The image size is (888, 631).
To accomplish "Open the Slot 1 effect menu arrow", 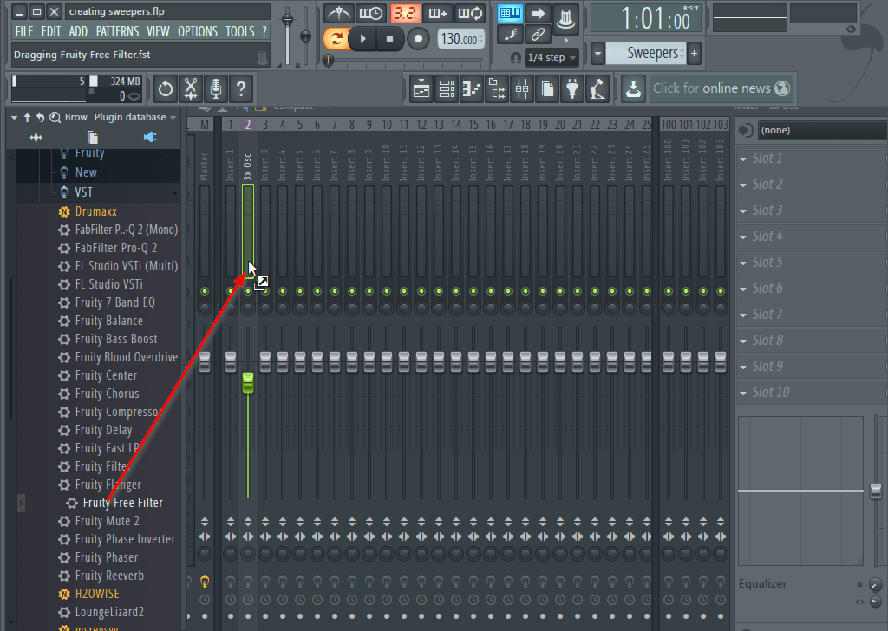I will point(743,159).
